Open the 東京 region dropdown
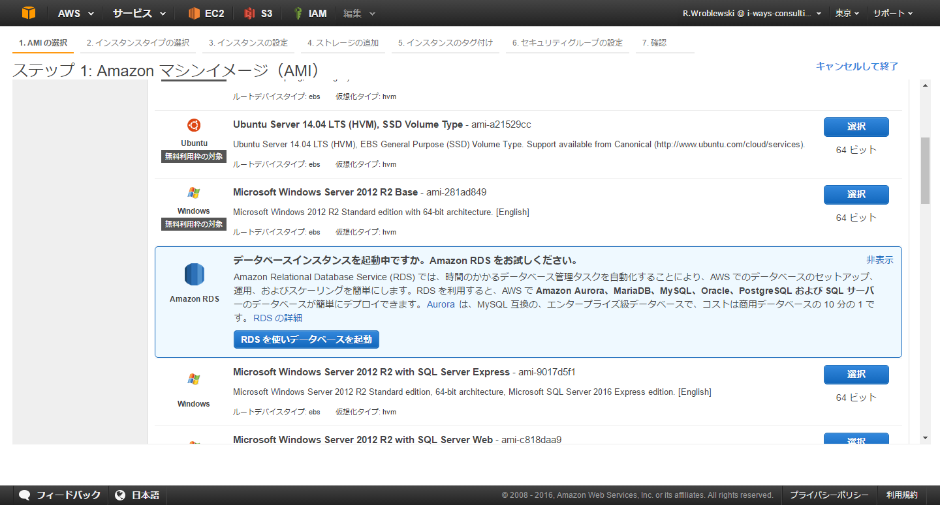The width and height of the screenshot is (940, 505). click(847, 13)
